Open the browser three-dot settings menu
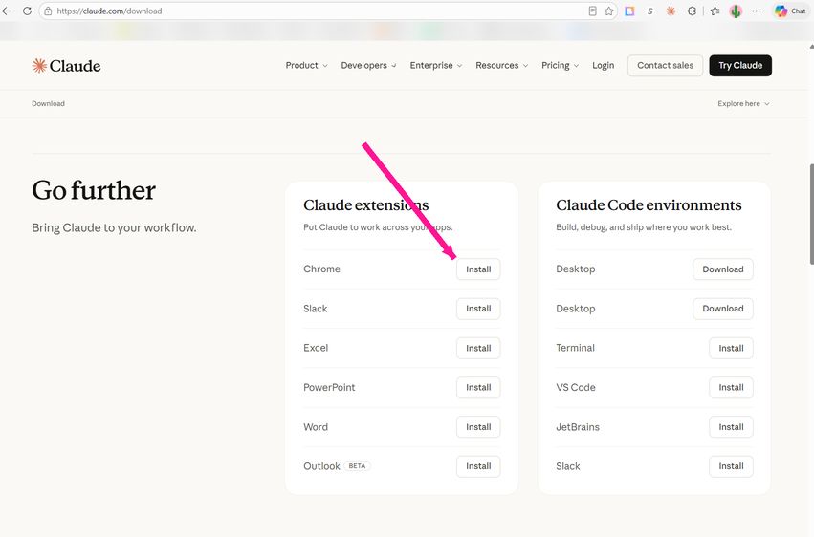Viewport: 814px width, 537px height. point(756,11)
